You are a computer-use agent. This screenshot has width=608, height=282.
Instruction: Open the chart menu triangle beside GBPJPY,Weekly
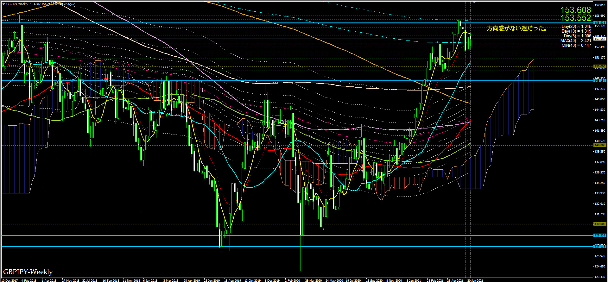pos(3,4)
